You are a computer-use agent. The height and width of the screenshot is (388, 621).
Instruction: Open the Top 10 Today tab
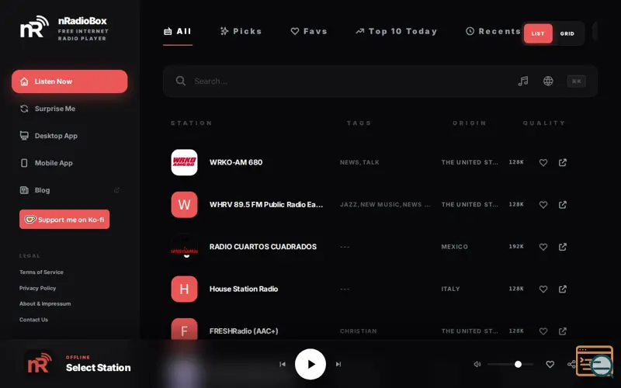tap(396, 31)
